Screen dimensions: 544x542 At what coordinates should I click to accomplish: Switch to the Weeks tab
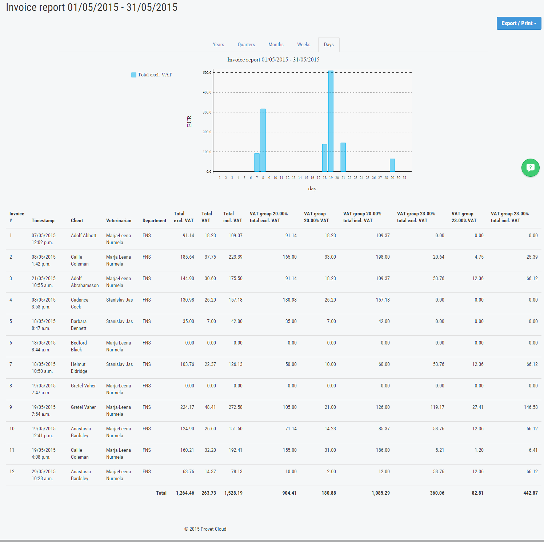click(304, 44)
